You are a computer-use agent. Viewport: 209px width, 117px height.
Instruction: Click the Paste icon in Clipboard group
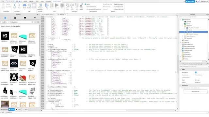coord(3,6)
